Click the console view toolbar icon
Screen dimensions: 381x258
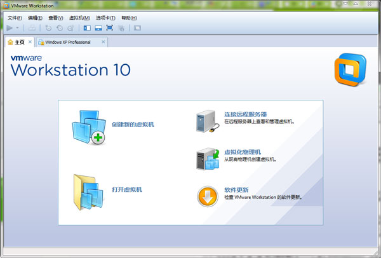[137, 28]
